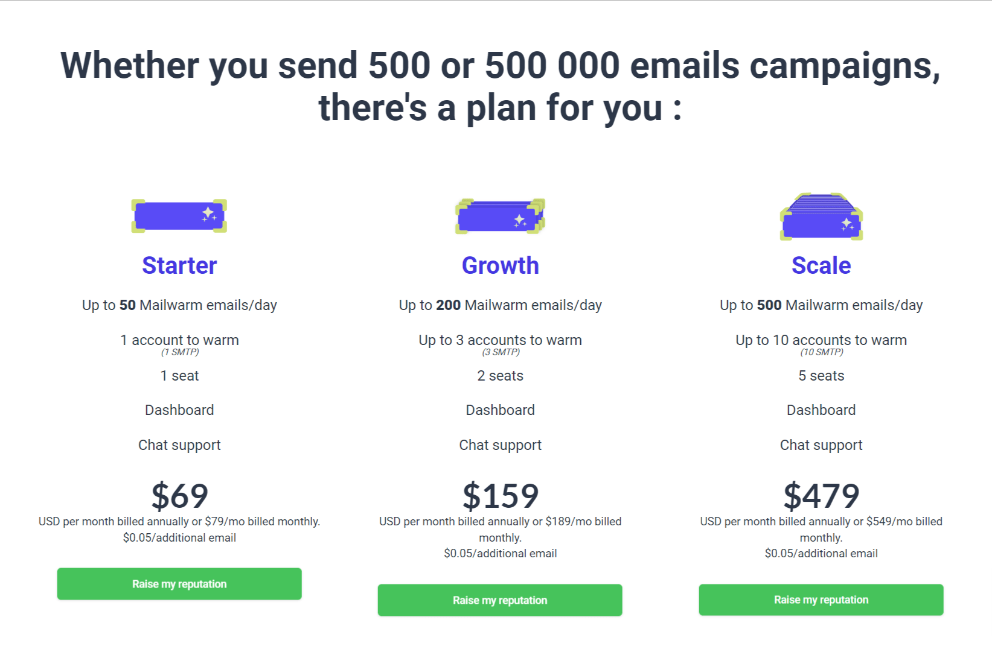Click the Growth plan stacked-cards icon
Screen dimensions: 992x655
coord(500,217)
